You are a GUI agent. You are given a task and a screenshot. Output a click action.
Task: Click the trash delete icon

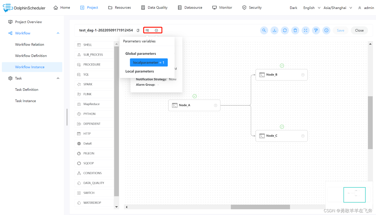point(295,30)
